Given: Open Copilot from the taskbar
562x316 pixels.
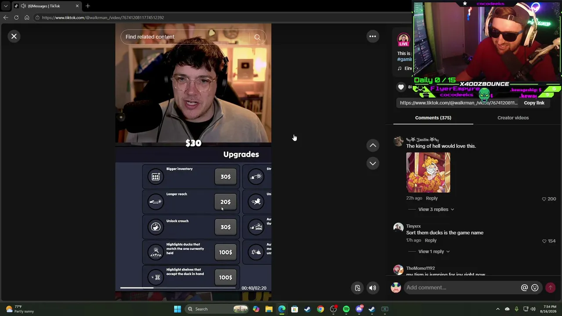Looking at the screenshot, I should pos(256,309).
